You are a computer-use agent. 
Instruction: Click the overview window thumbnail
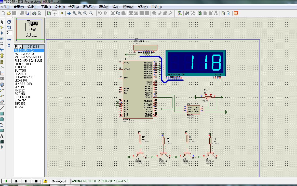29,30
